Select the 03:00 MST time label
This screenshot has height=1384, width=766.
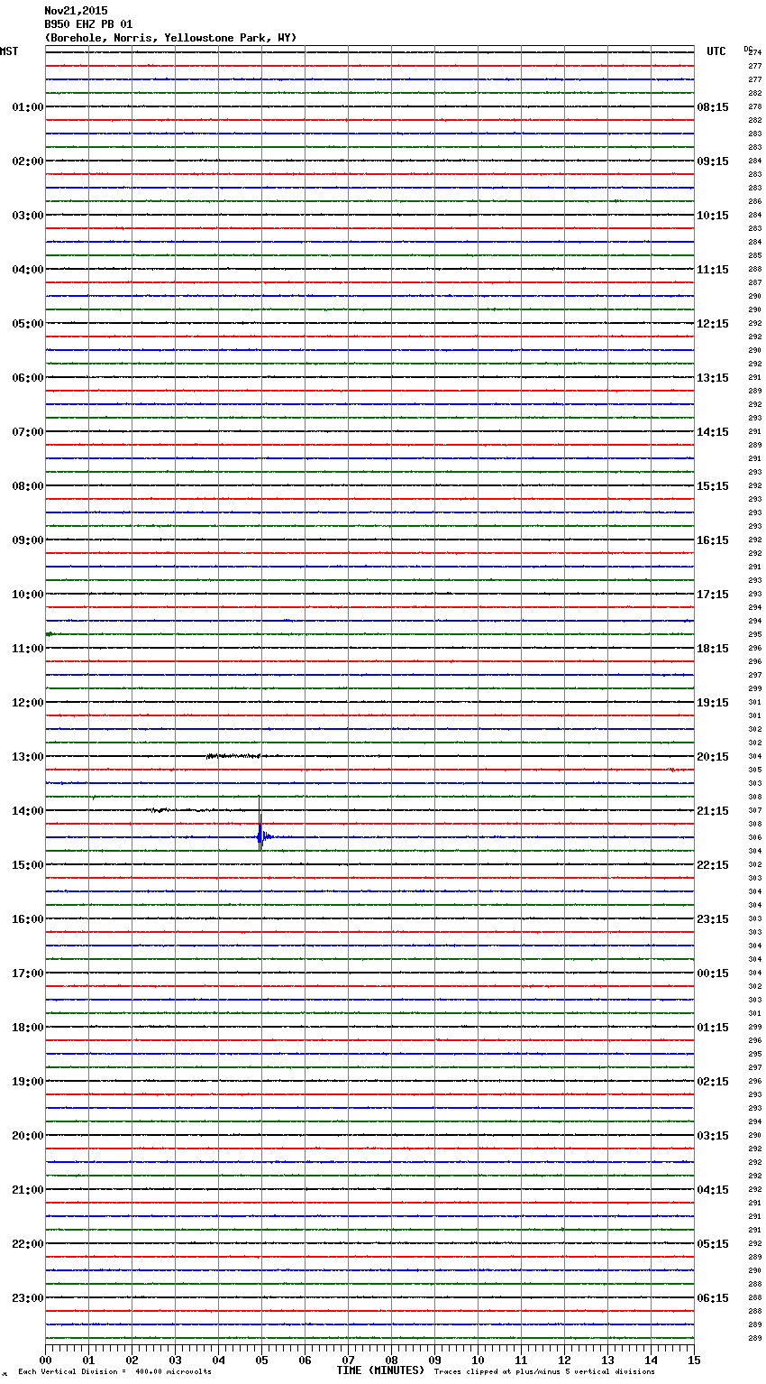(x=28, y=216)
